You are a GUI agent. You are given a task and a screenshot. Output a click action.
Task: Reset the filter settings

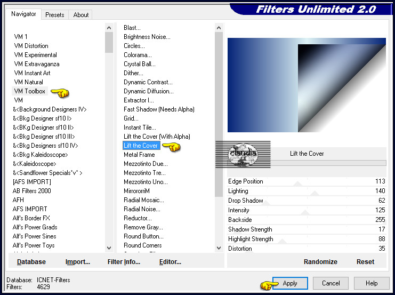click(x=365, y=262)
